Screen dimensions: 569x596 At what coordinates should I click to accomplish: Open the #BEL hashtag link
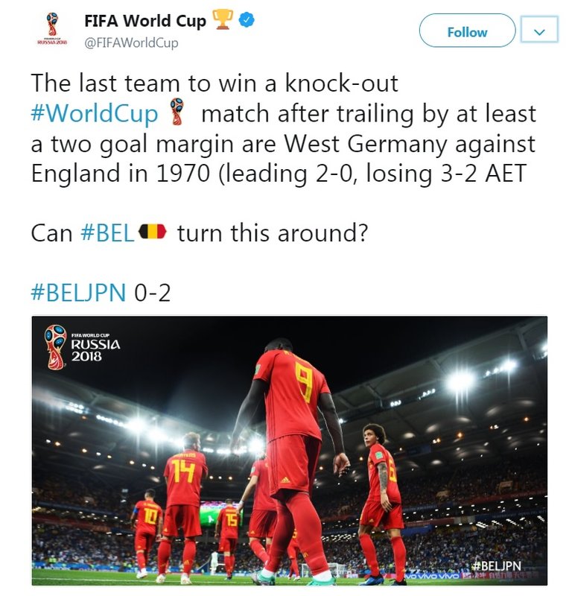coord(107,232)
